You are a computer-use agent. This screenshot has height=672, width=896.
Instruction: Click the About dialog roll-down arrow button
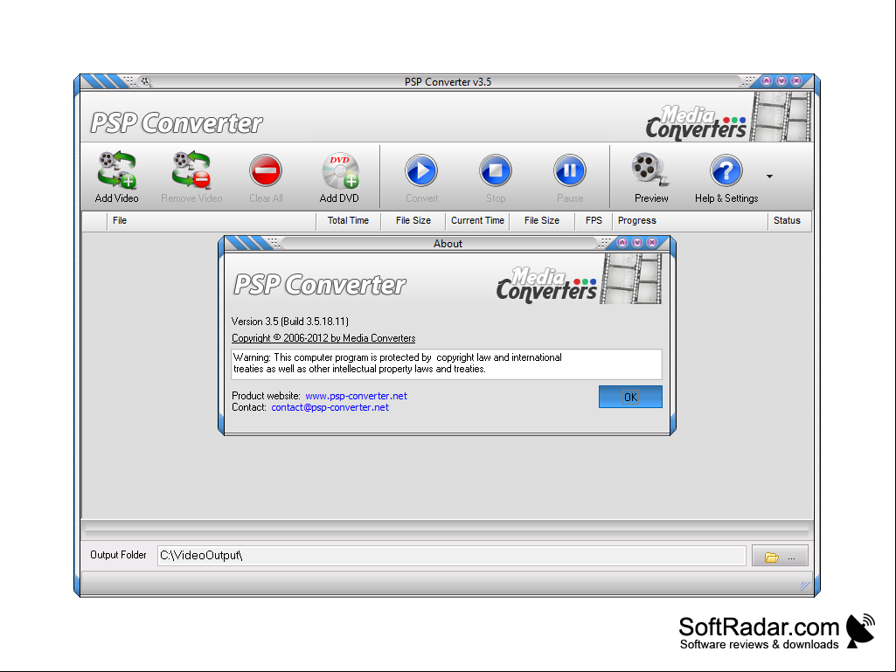click(x=637, y=243)
